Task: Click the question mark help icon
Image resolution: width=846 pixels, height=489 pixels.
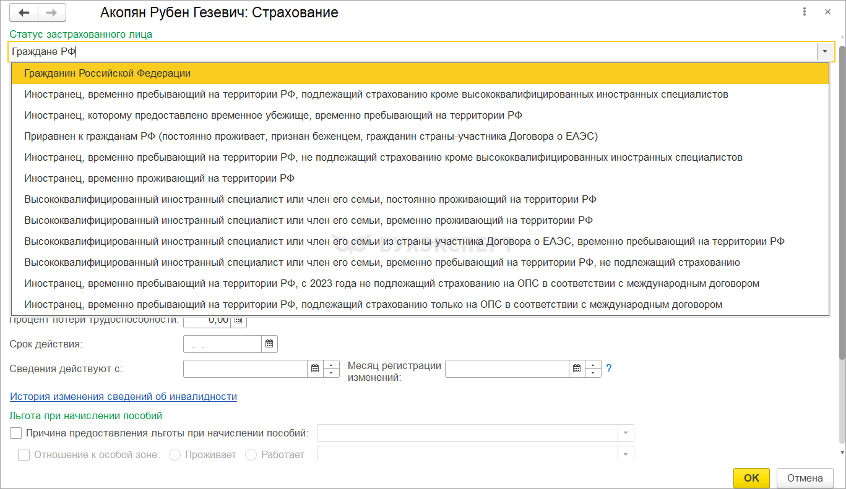Action: click(608, 368)
